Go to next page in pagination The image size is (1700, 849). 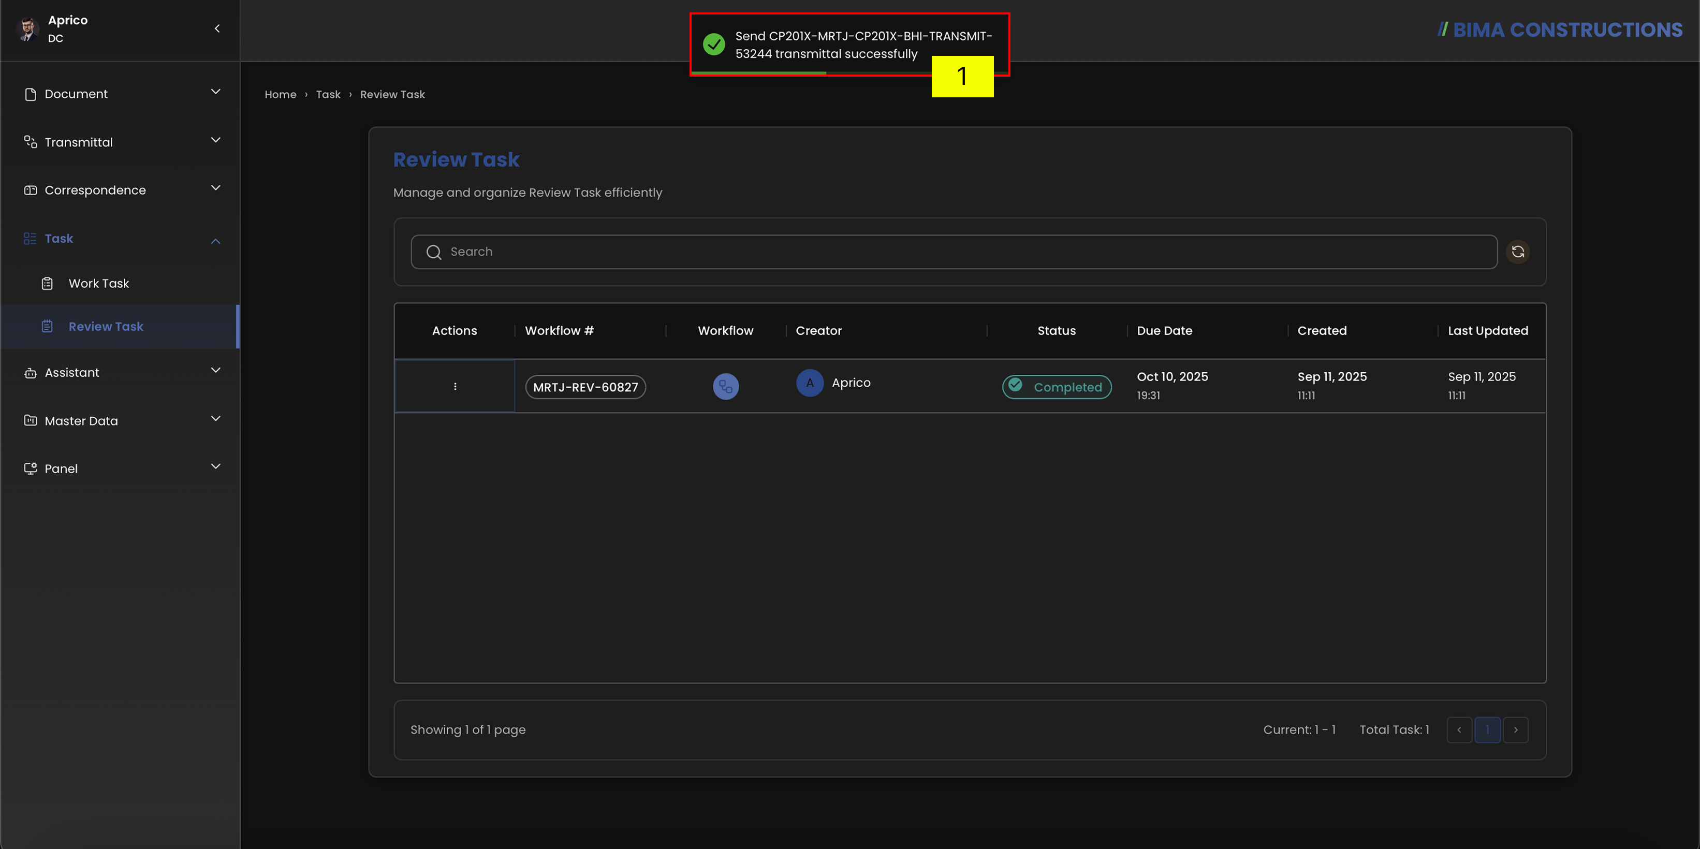tap(1516, 729)
